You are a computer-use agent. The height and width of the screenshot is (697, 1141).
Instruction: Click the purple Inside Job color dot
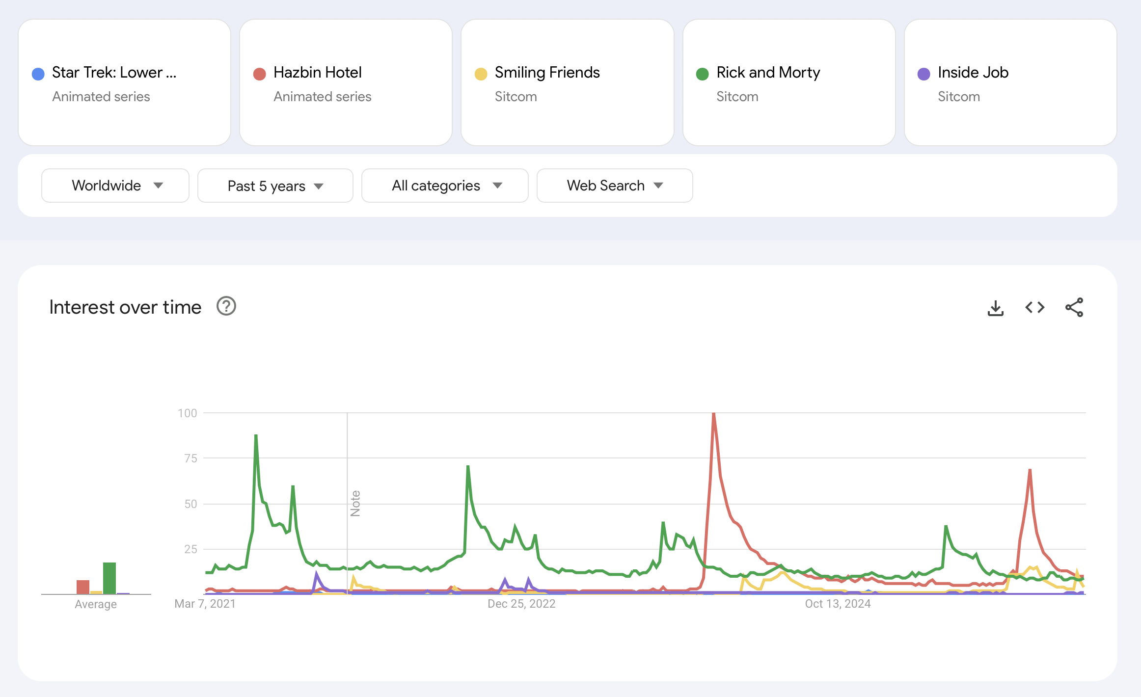[924, 74]
